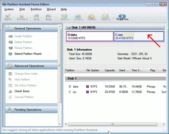Click the Free S... column header
169x134 pixels.
pyautogui.click(x=136, y=70)
